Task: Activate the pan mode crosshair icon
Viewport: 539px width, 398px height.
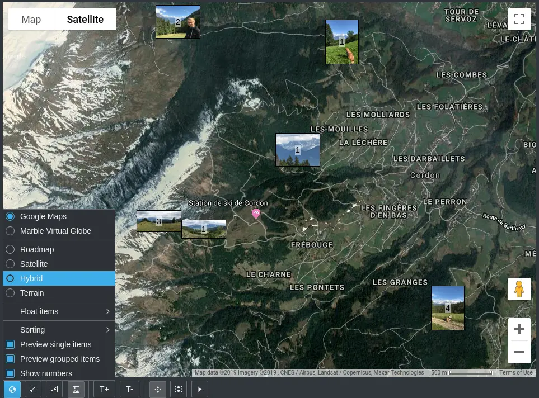Action: pos(158,389)
